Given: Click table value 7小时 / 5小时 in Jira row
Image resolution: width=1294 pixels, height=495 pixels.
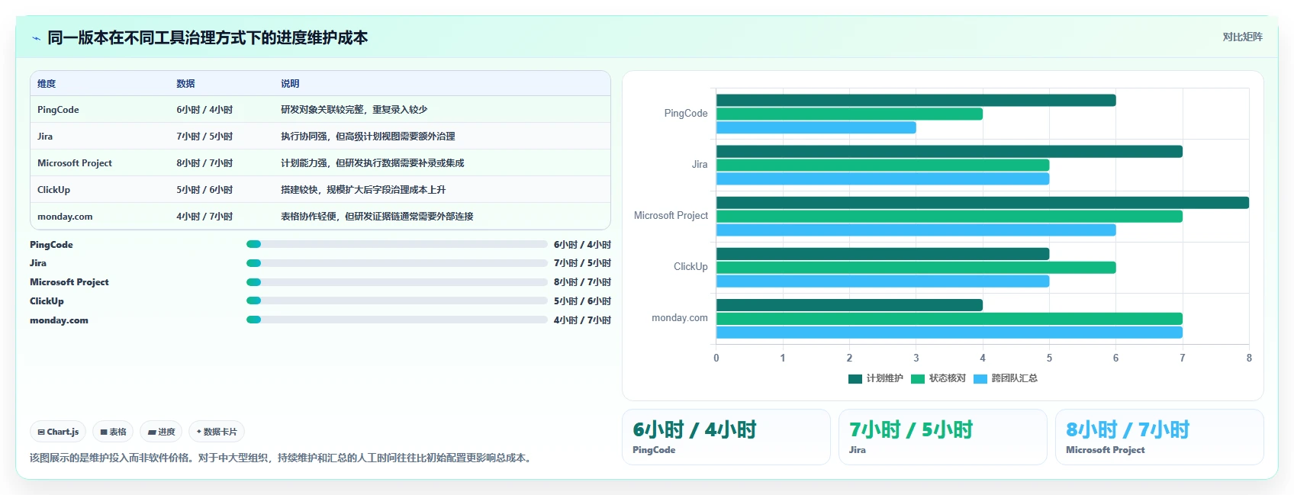Looking at the screenshot, I should click(204, 137).
